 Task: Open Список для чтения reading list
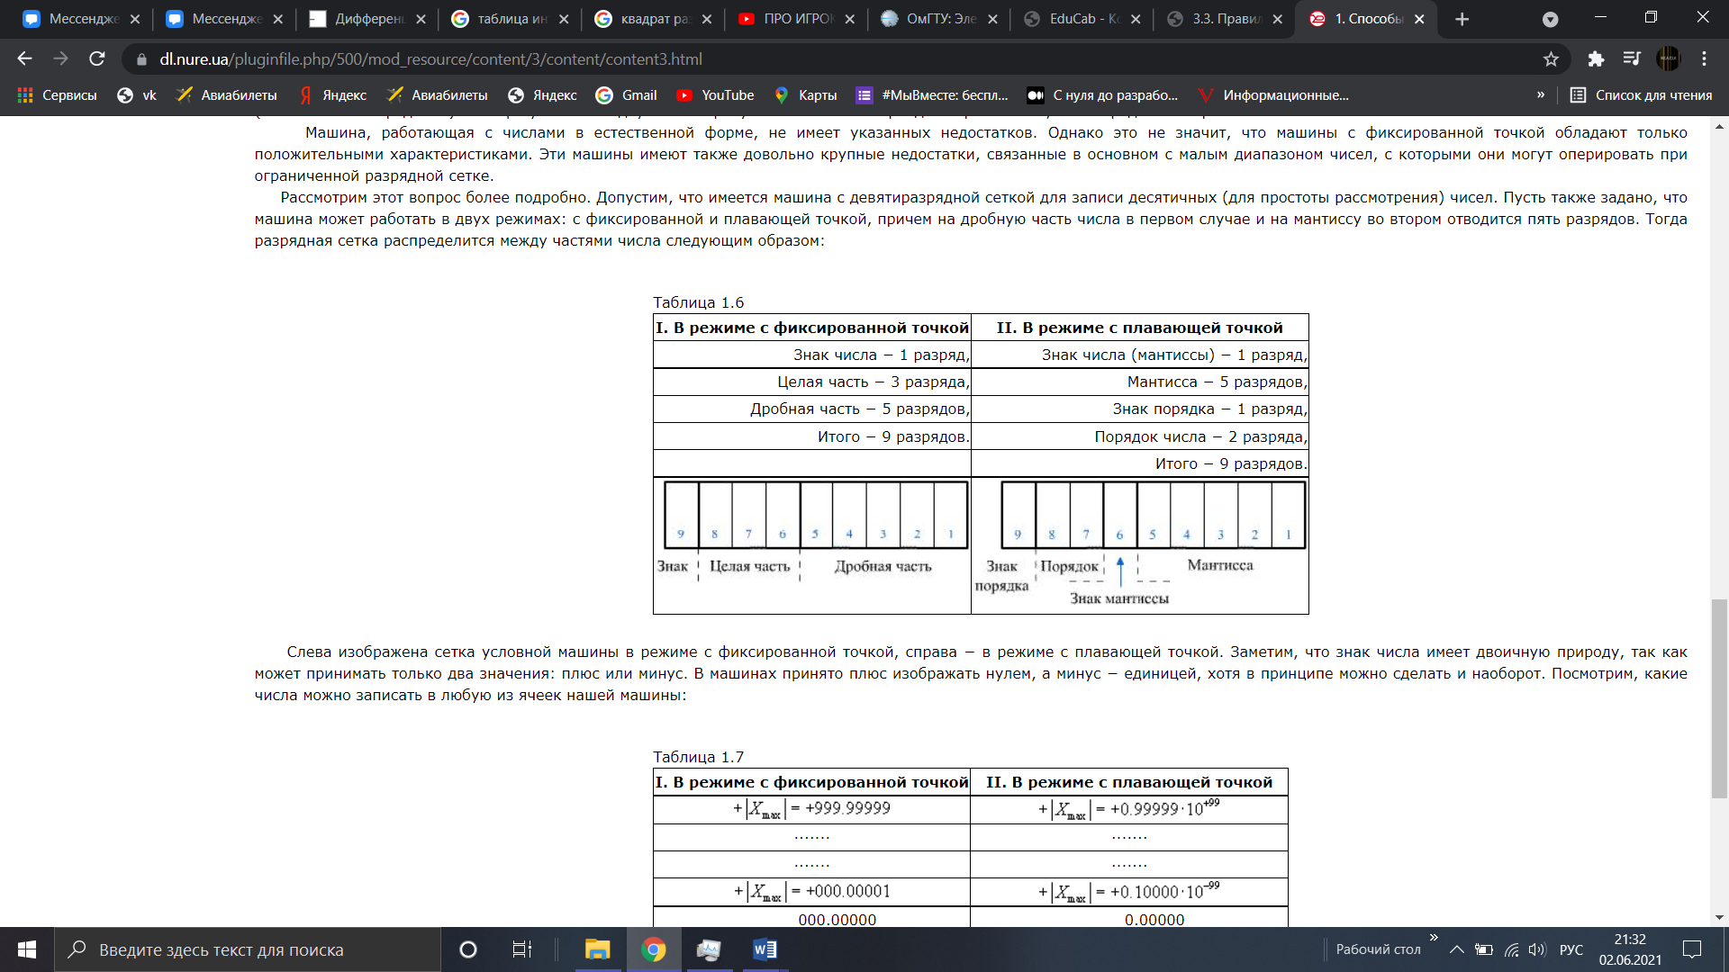tap(1641, 95)
